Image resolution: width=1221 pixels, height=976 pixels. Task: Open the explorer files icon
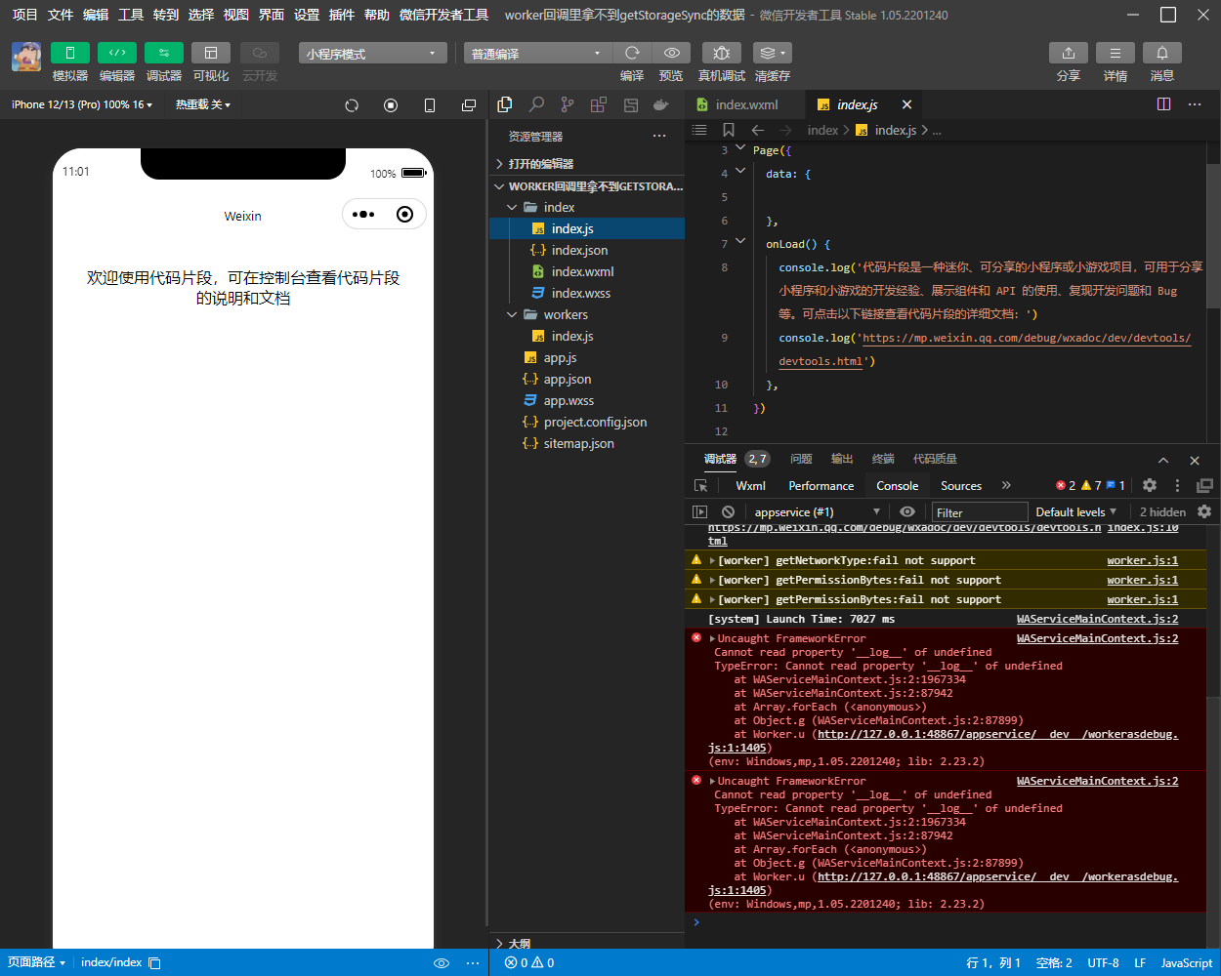pos(505,104)
